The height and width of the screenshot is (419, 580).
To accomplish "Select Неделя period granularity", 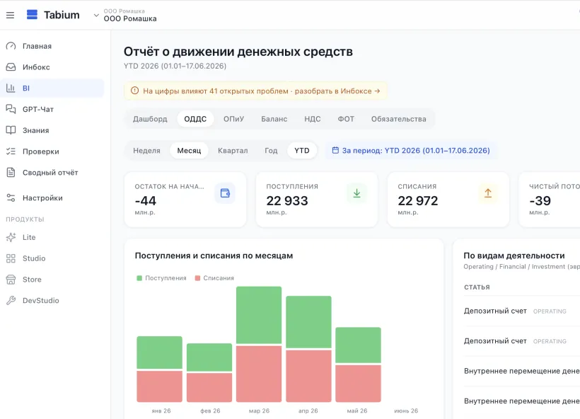I will coord(147,151).
